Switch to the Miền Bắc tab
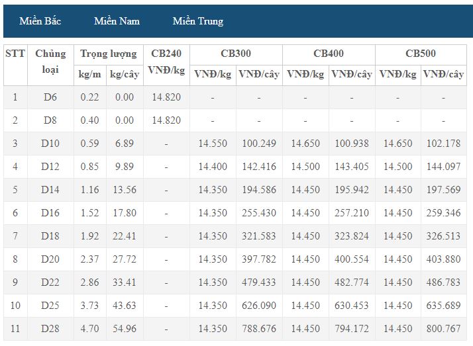The image size is (473, 346). (40, 21)
